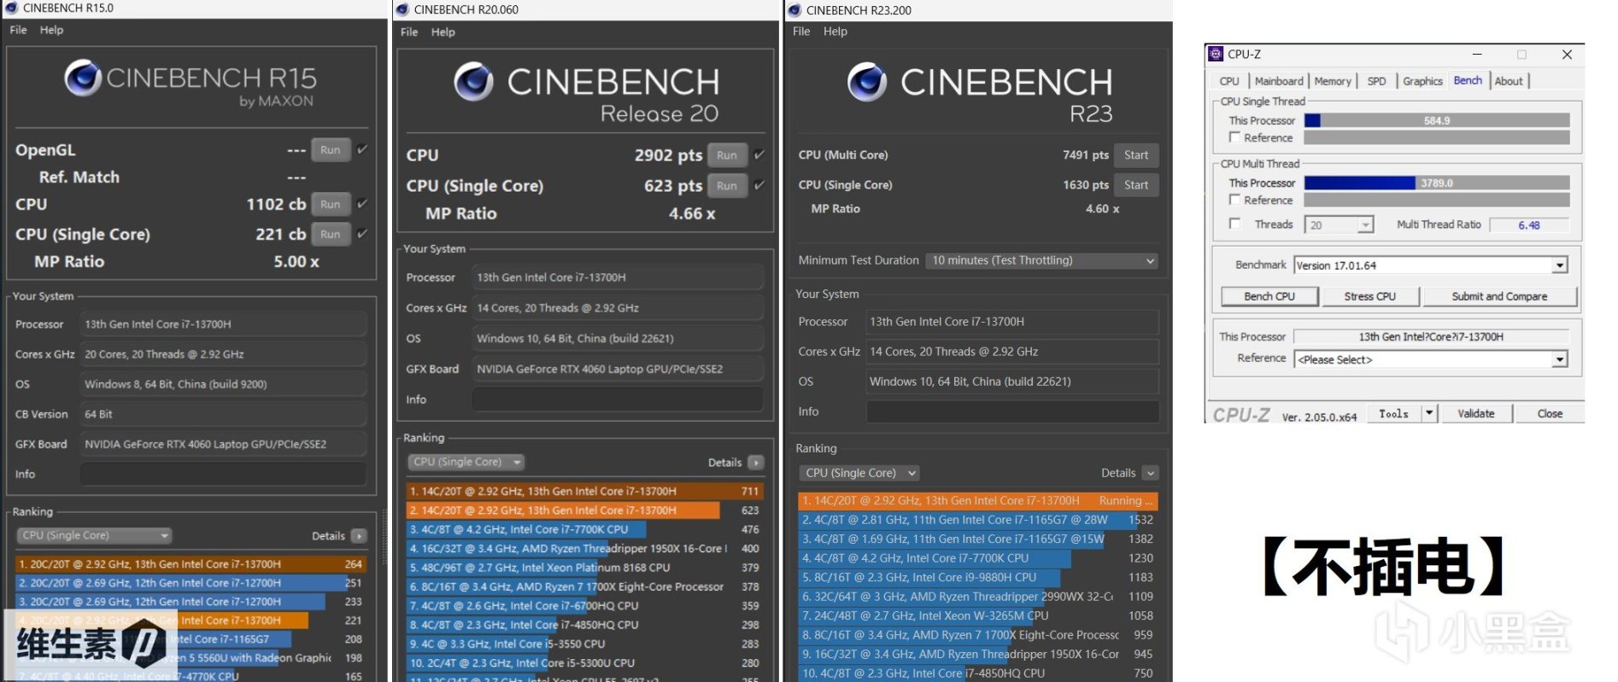The width and height of the screenshot is (1618, 682).
Task: Click the Bench CPU button
Action: click(x=1269, y=296)
